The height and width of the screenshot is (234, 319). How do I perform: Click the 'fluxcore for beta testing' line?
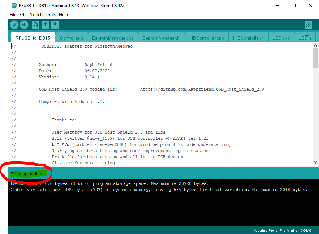tap(83, 163)
